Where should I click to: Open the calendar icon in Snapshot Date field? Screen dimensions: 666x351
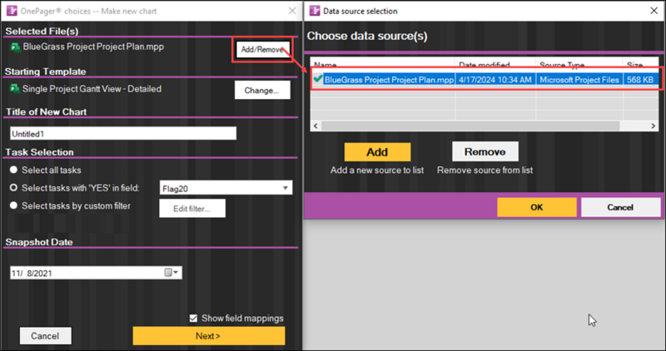pyautogui.click(x=168, y=273)
